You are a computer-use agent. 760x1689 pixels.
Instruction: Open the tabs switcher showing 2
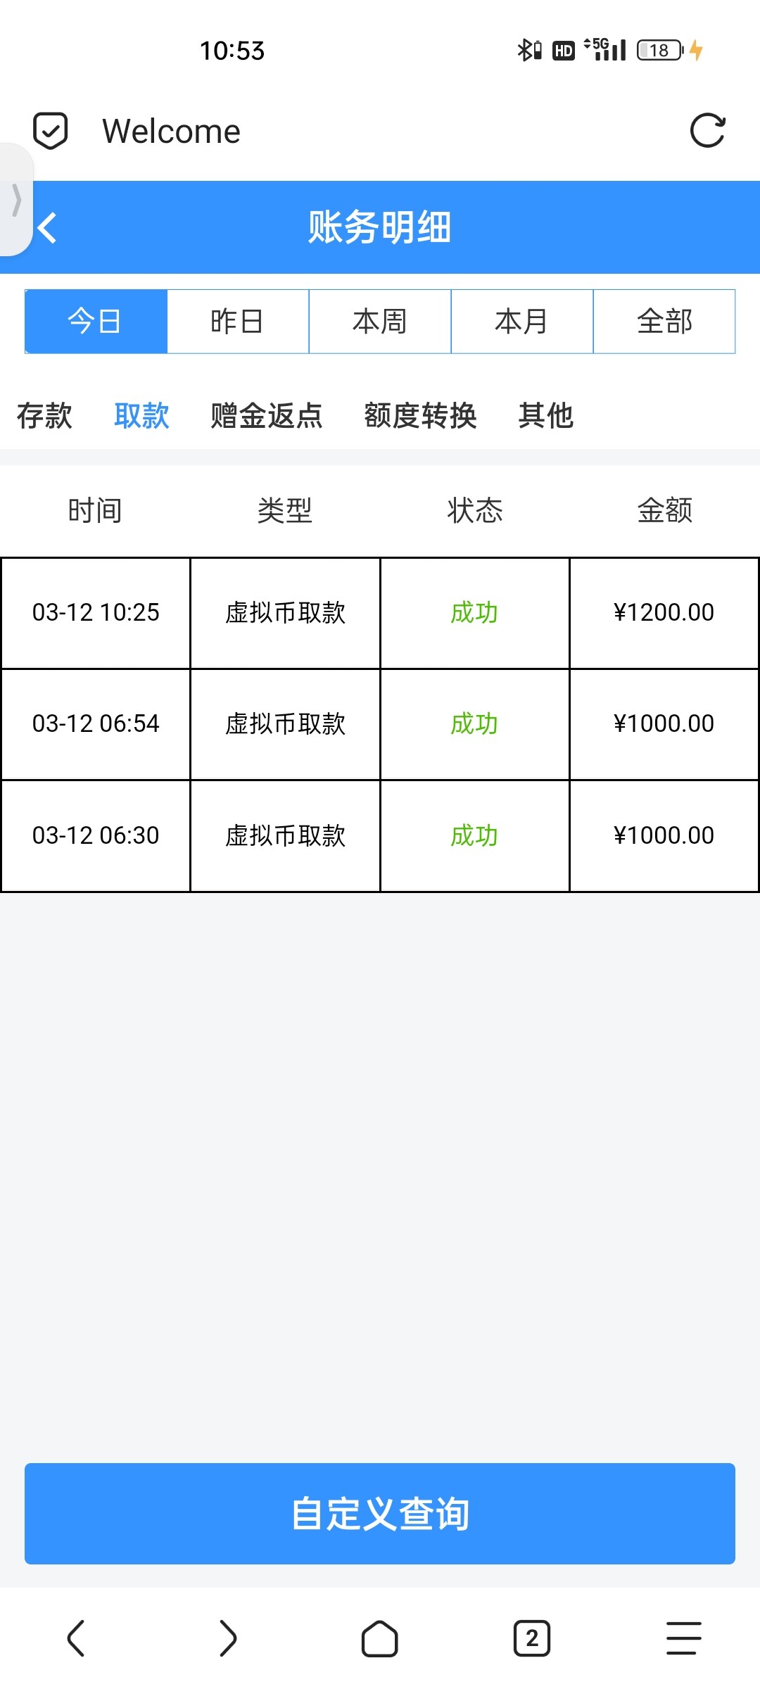532,1638
